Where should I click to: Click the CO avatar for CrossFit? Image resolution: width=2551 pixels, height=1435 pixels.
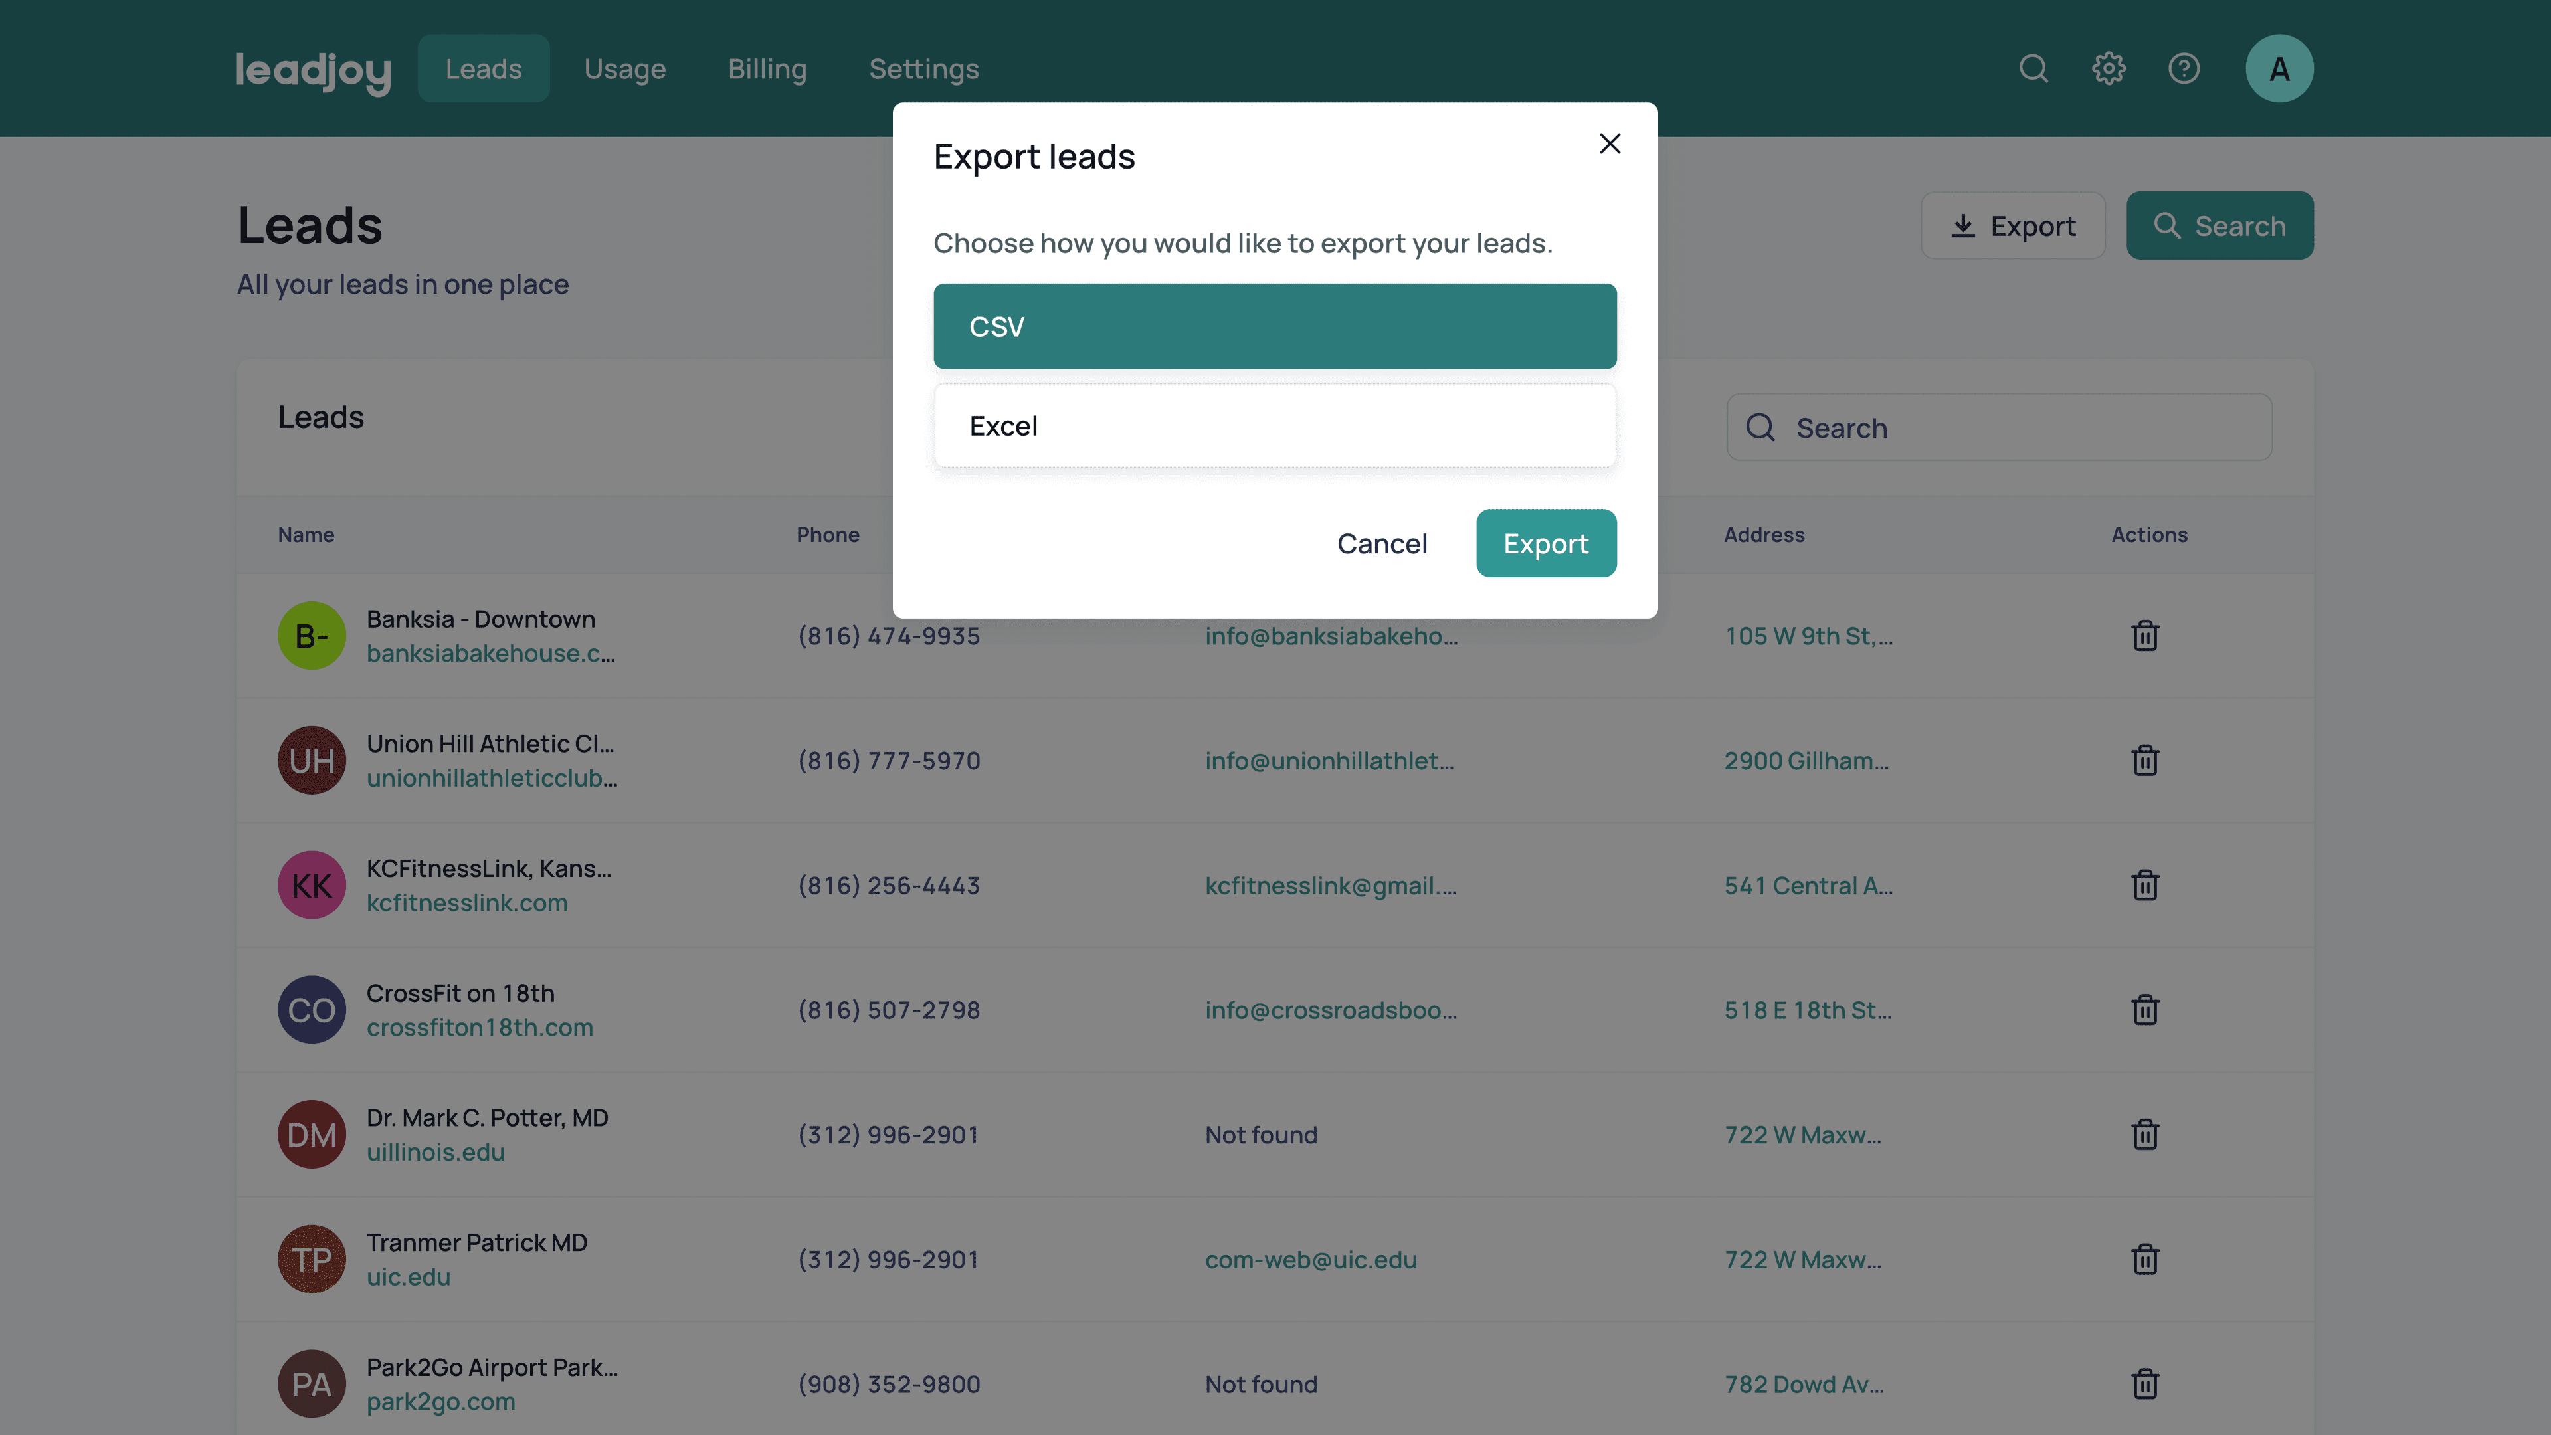coord(311,1010)
